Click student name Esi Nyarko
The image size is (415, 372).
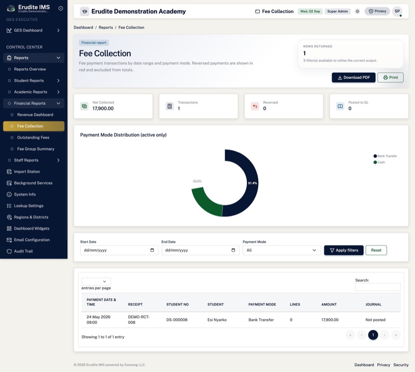point(217,320)
